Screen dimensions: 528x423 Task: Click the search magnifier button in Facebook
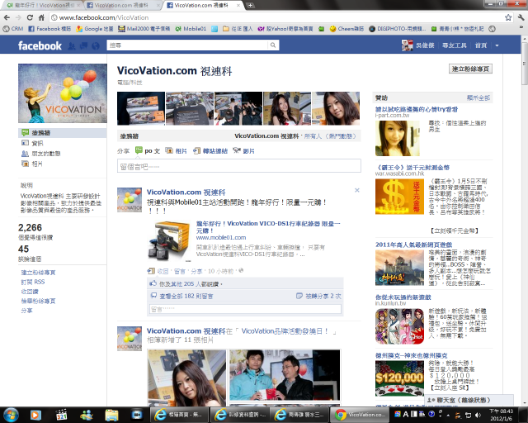pos(273,45)
